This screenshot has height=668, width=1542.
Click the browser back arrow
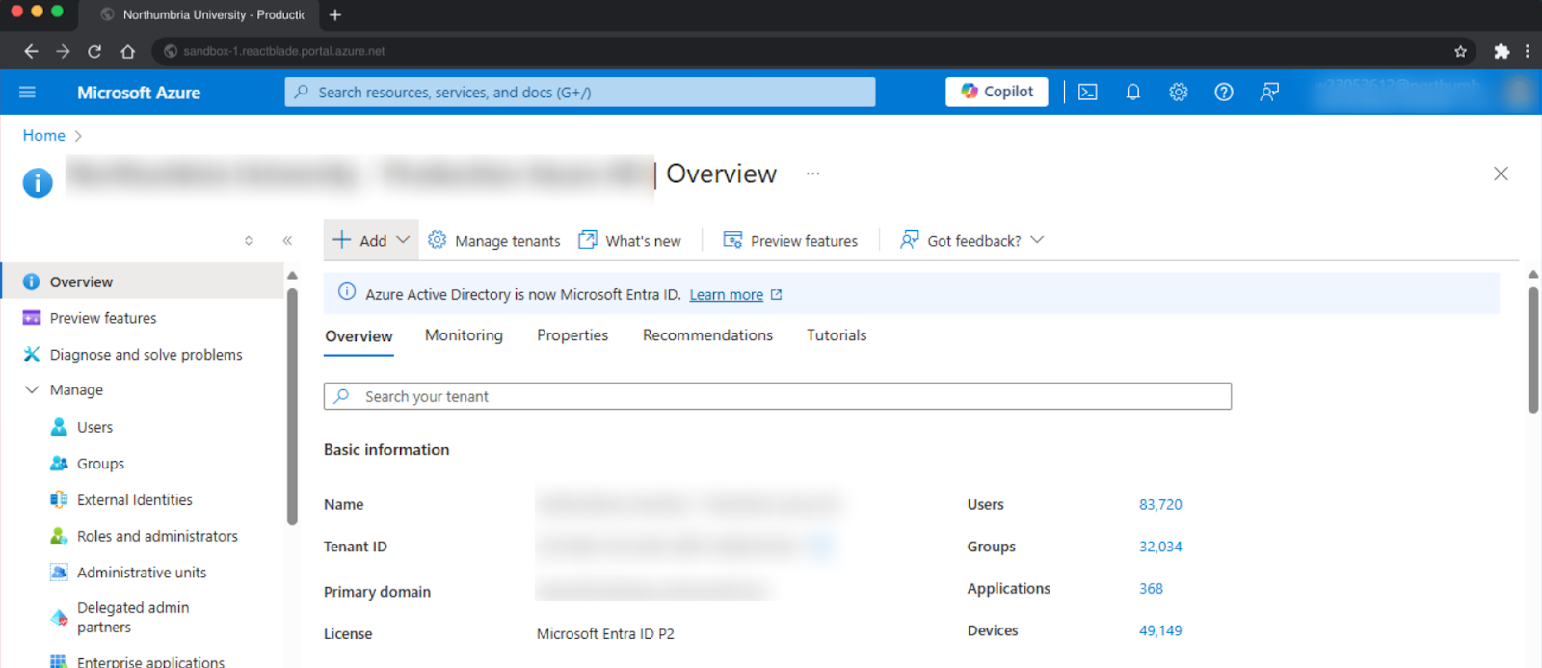pos(31,51)
